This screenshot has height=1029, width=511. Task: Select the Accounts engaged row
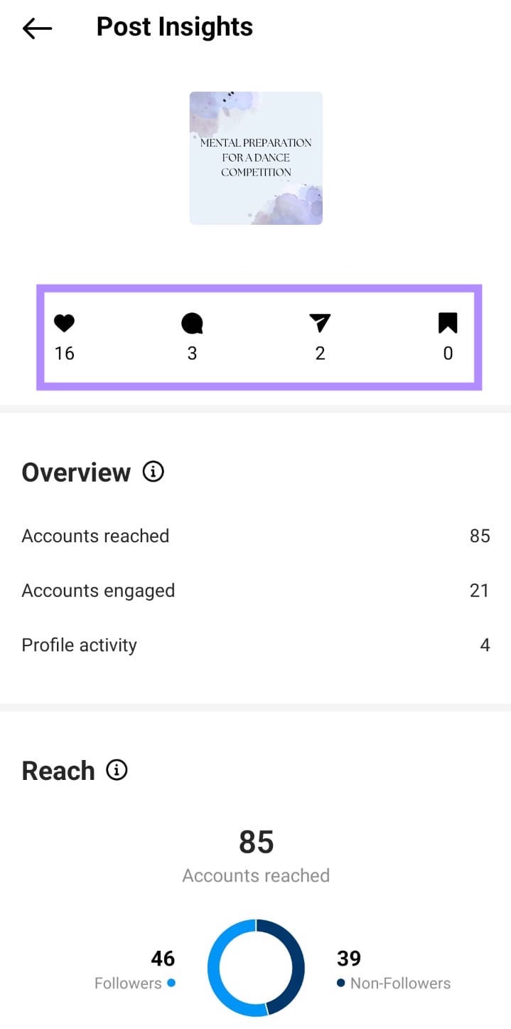256,590
